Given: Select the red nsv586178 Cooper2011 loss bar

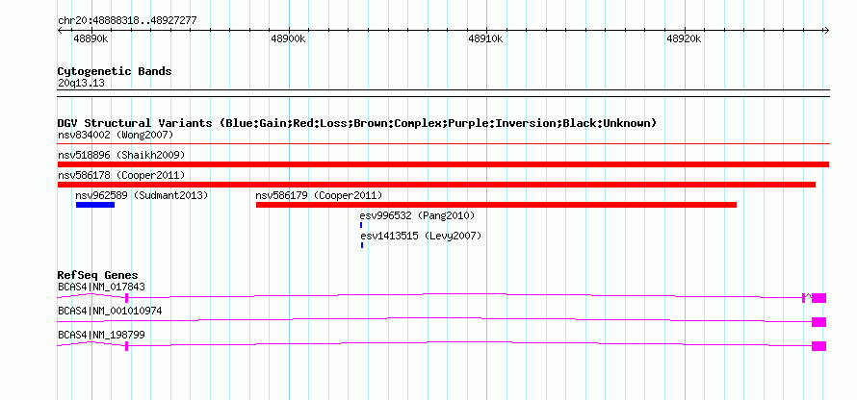Looking at the screenshot, I should tap(436, 185).
